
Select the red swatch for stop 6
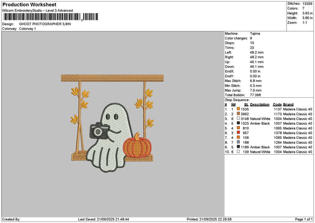coord(238,133)
